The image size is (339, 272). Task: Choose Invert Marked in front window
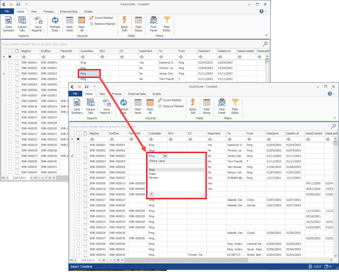170,100
